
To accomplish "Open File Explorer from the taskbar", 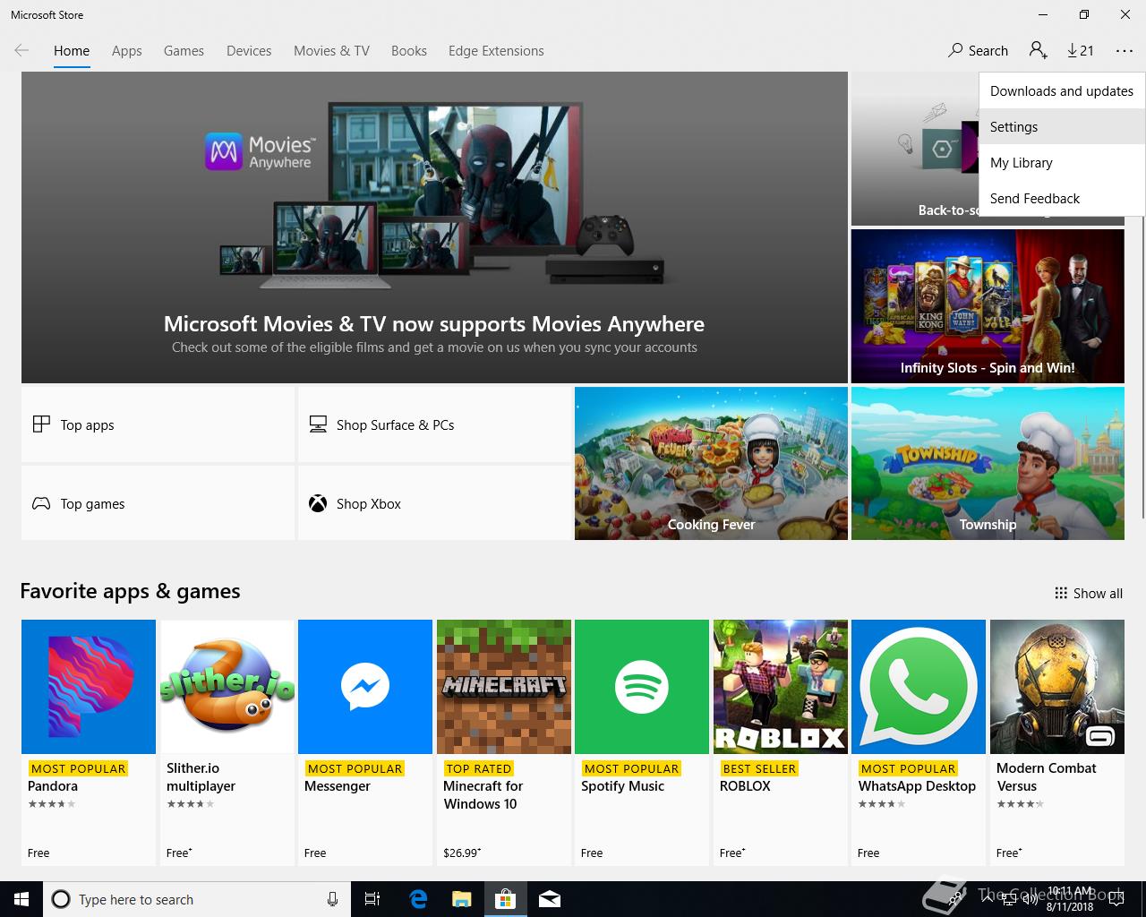I will tap(462, 899).
